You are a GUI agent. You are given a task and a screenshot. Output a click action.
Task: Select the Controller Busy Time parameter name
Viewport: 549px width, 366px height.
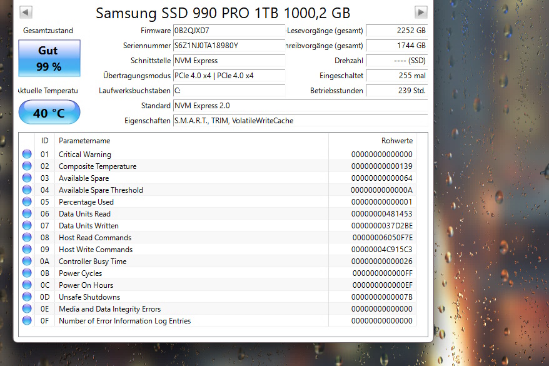(x=93, y=262)
